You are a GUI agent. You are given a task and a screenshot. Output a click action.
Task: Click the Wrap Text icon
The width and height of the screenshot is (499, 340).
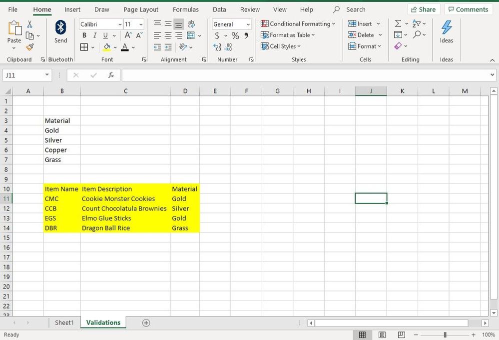(191, 24)
